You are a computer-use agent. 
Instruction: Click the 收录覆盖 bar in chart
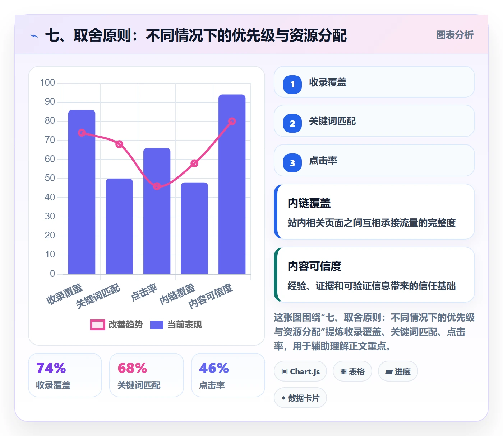pos(82,192)
